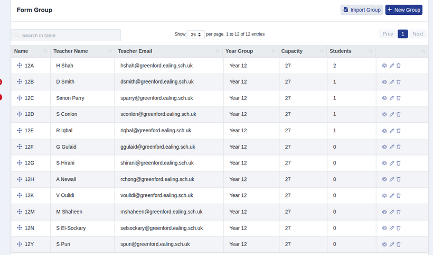
Task: Click email sconlon@greenford.ealing.sch.uk
Action: [x=158, y=114]
